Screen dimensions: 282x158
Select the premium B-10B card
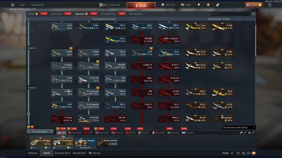coord(222,26)
